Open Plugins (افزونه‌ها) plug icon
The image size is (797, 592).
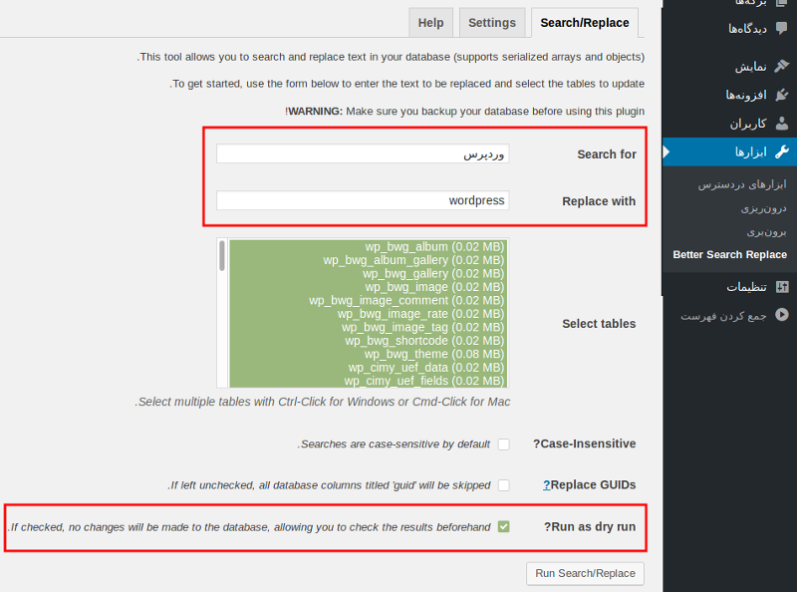pos(781,95)
